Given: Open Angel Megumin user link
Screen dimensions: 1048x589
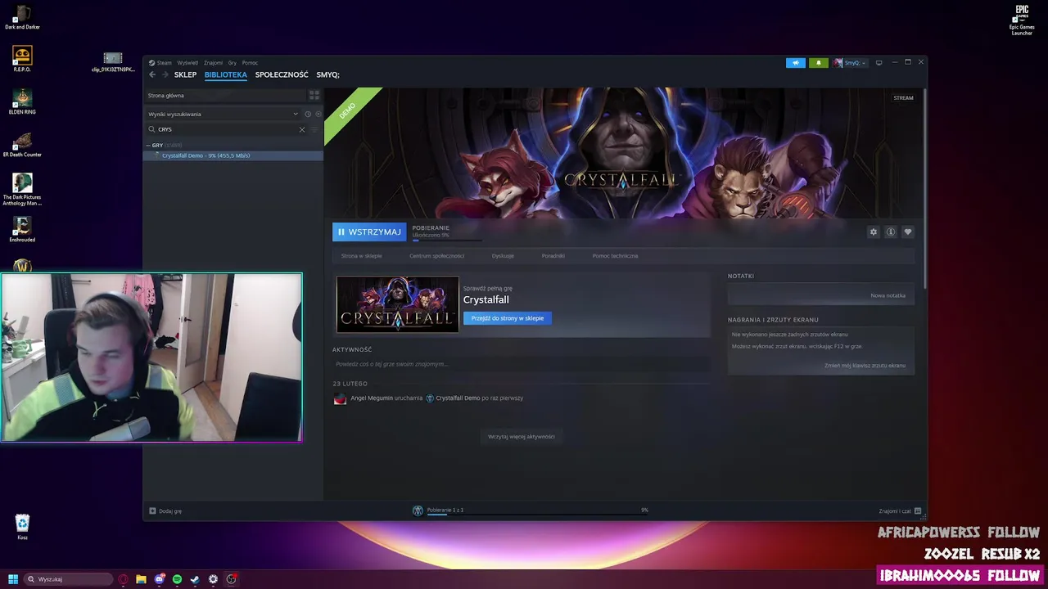Looking at the screenshot, I should (372, 398).
